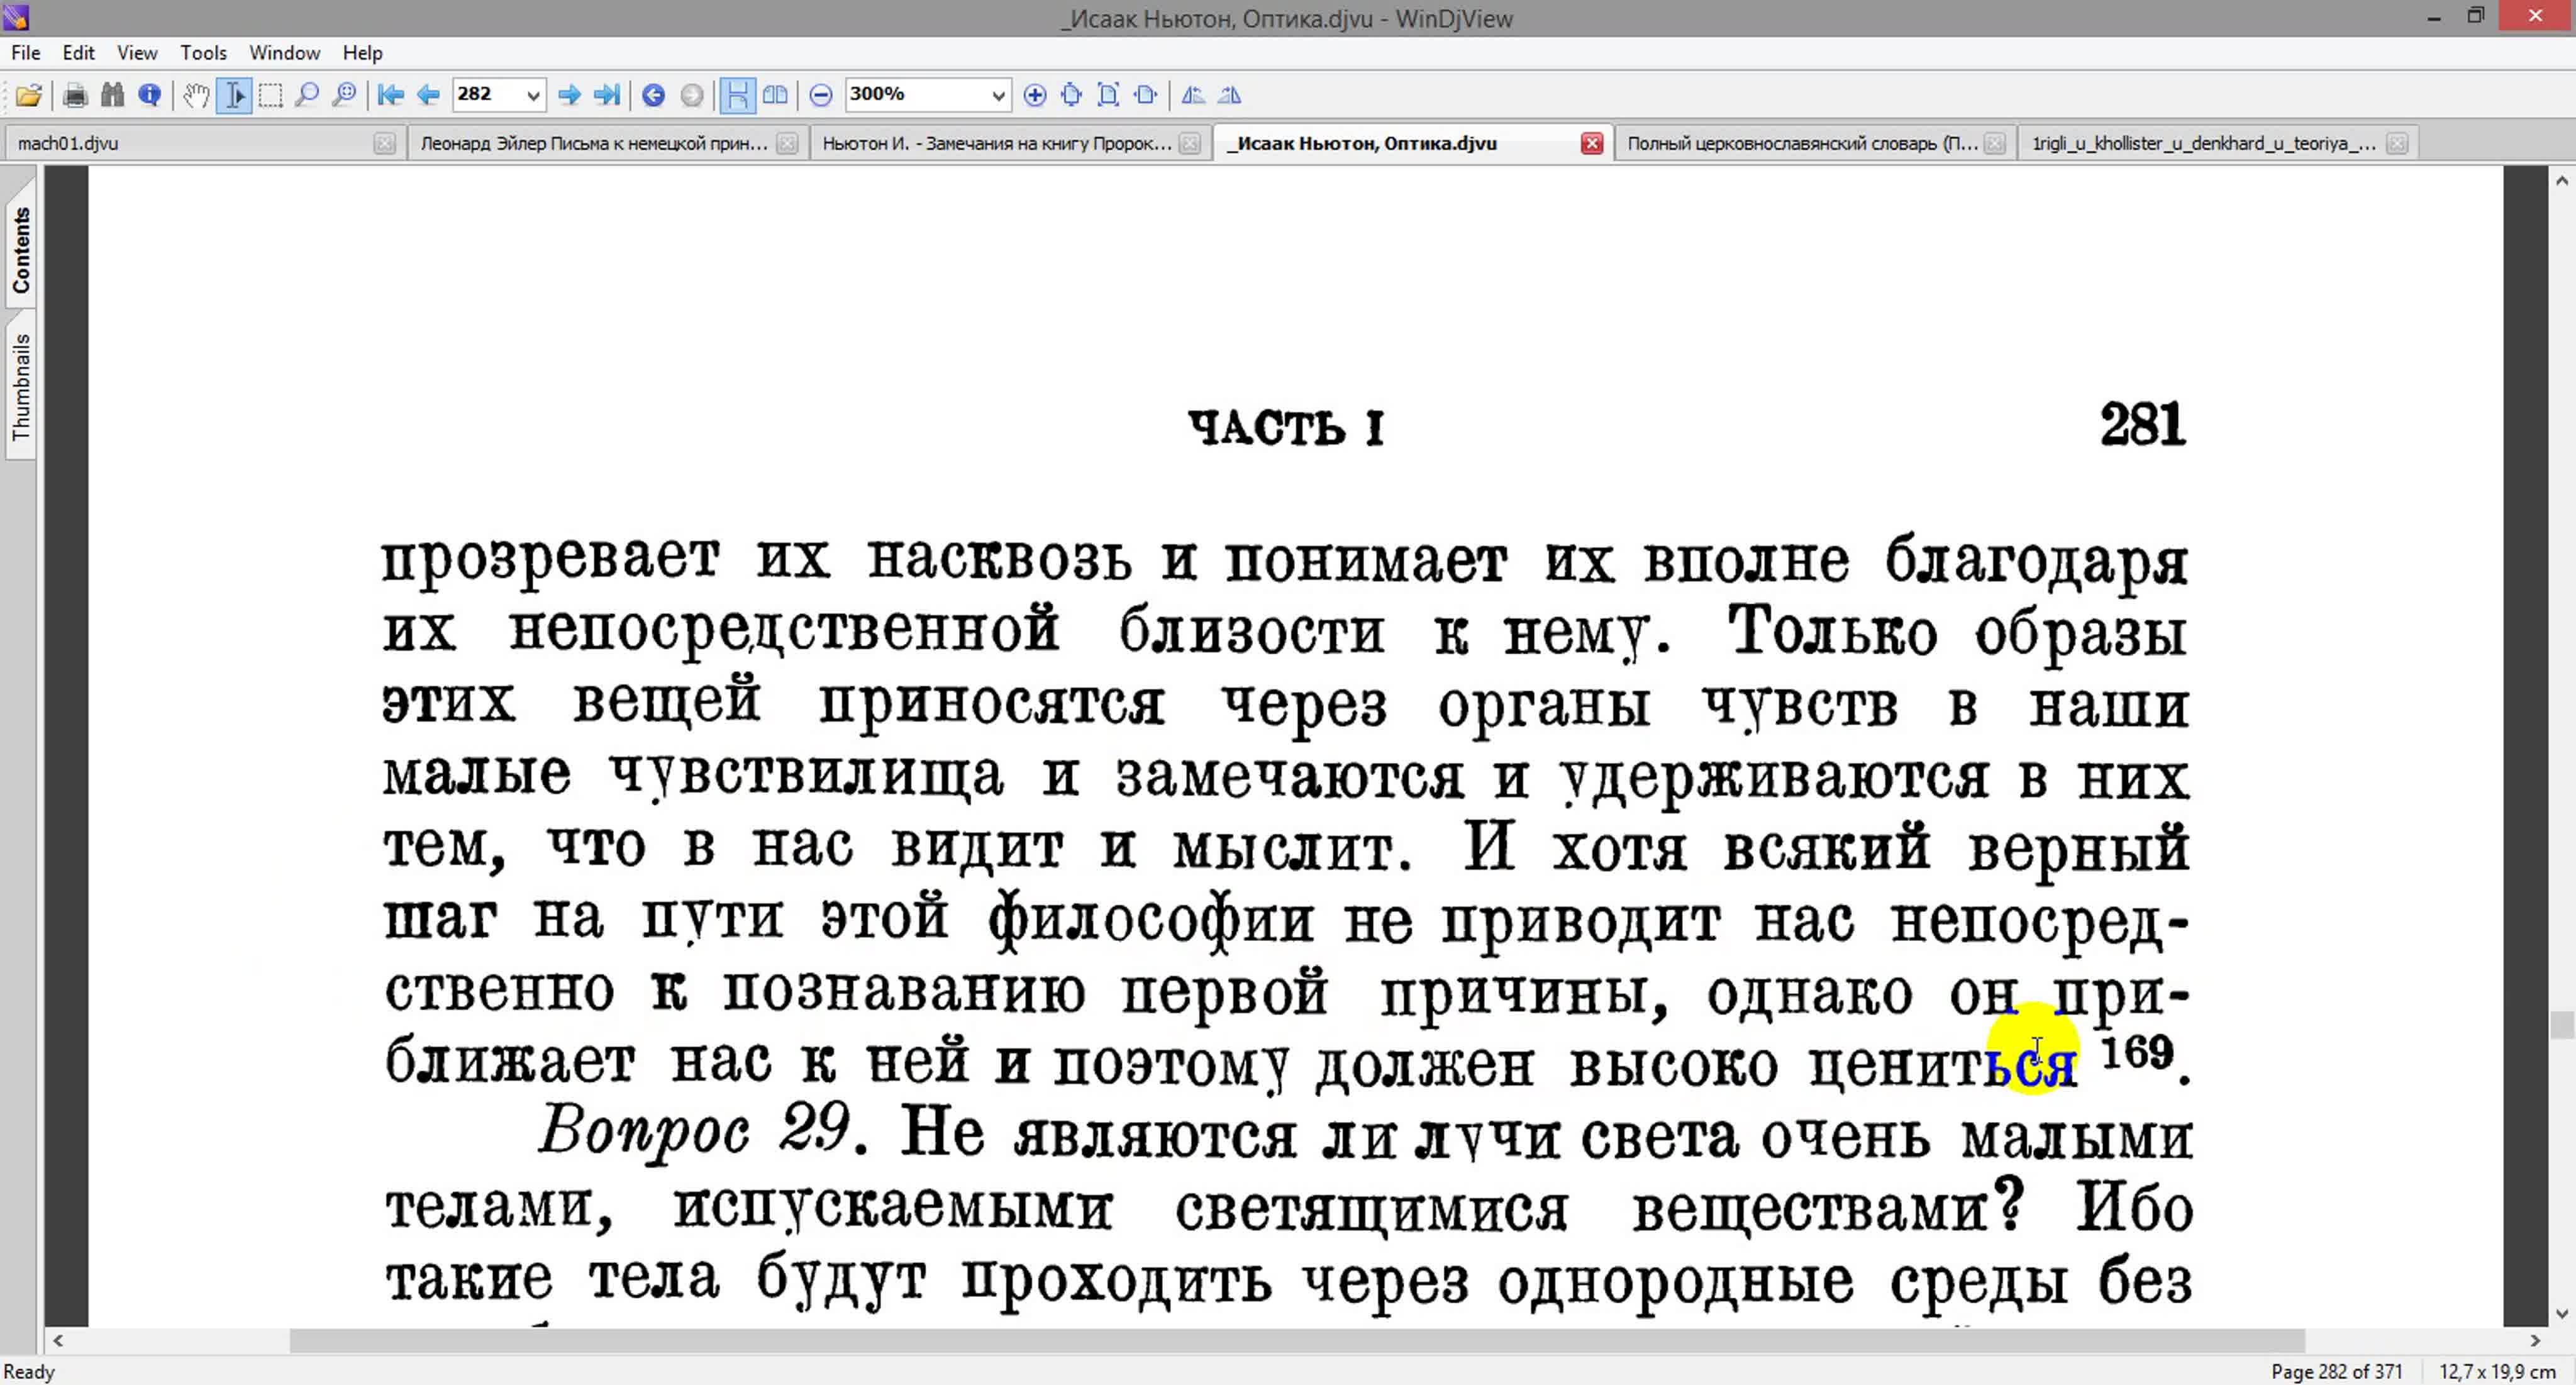Open the Thumbnails side panel
The width and height of the screenshot is (2576, 1385).
(x=21, y=387)
